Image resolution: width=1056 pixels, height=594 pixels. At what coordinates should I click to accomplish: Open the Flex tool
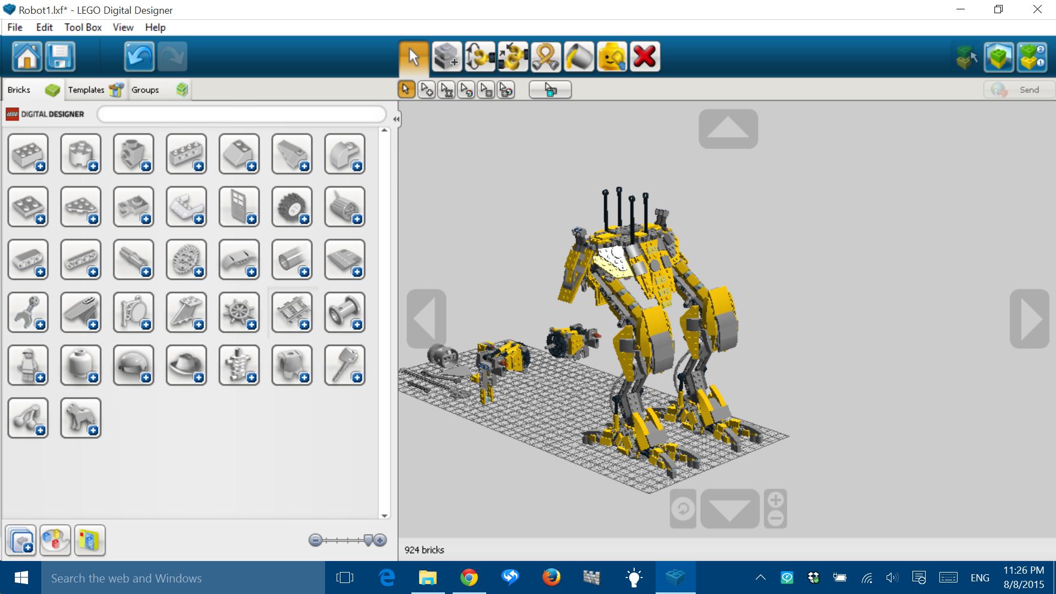[x=546, y=56]
